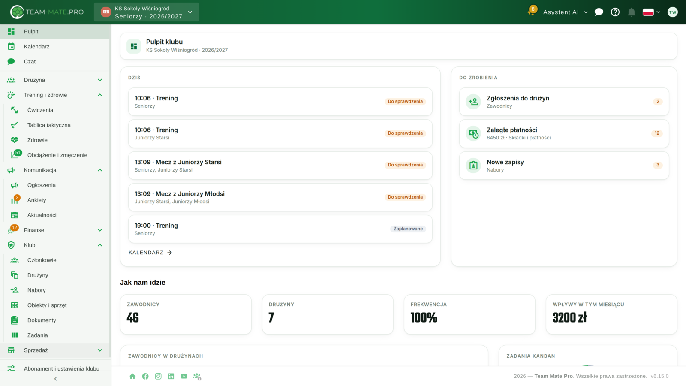Open the language flag dropdown
The height and width of the screenshot is (386, 686).
(x=651, y=12)
